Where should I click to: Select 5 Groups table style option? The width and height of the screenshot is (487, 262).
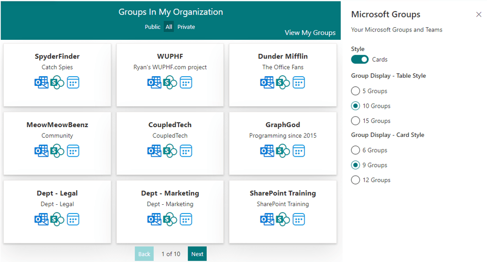click(356, 91)
